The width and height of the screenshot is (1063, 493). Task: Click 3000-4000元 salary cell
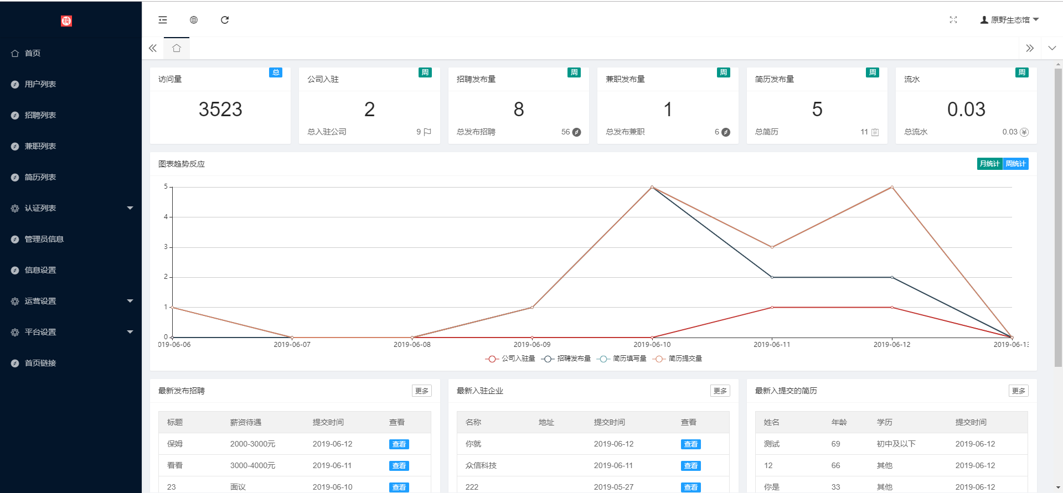pos(252,465)
